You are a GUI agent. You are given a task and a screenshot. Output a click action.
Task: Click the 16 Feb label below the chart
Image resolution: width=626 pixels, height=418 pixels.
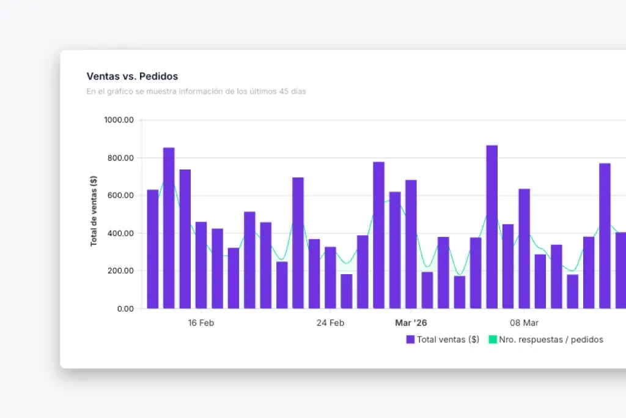[201, 323]
